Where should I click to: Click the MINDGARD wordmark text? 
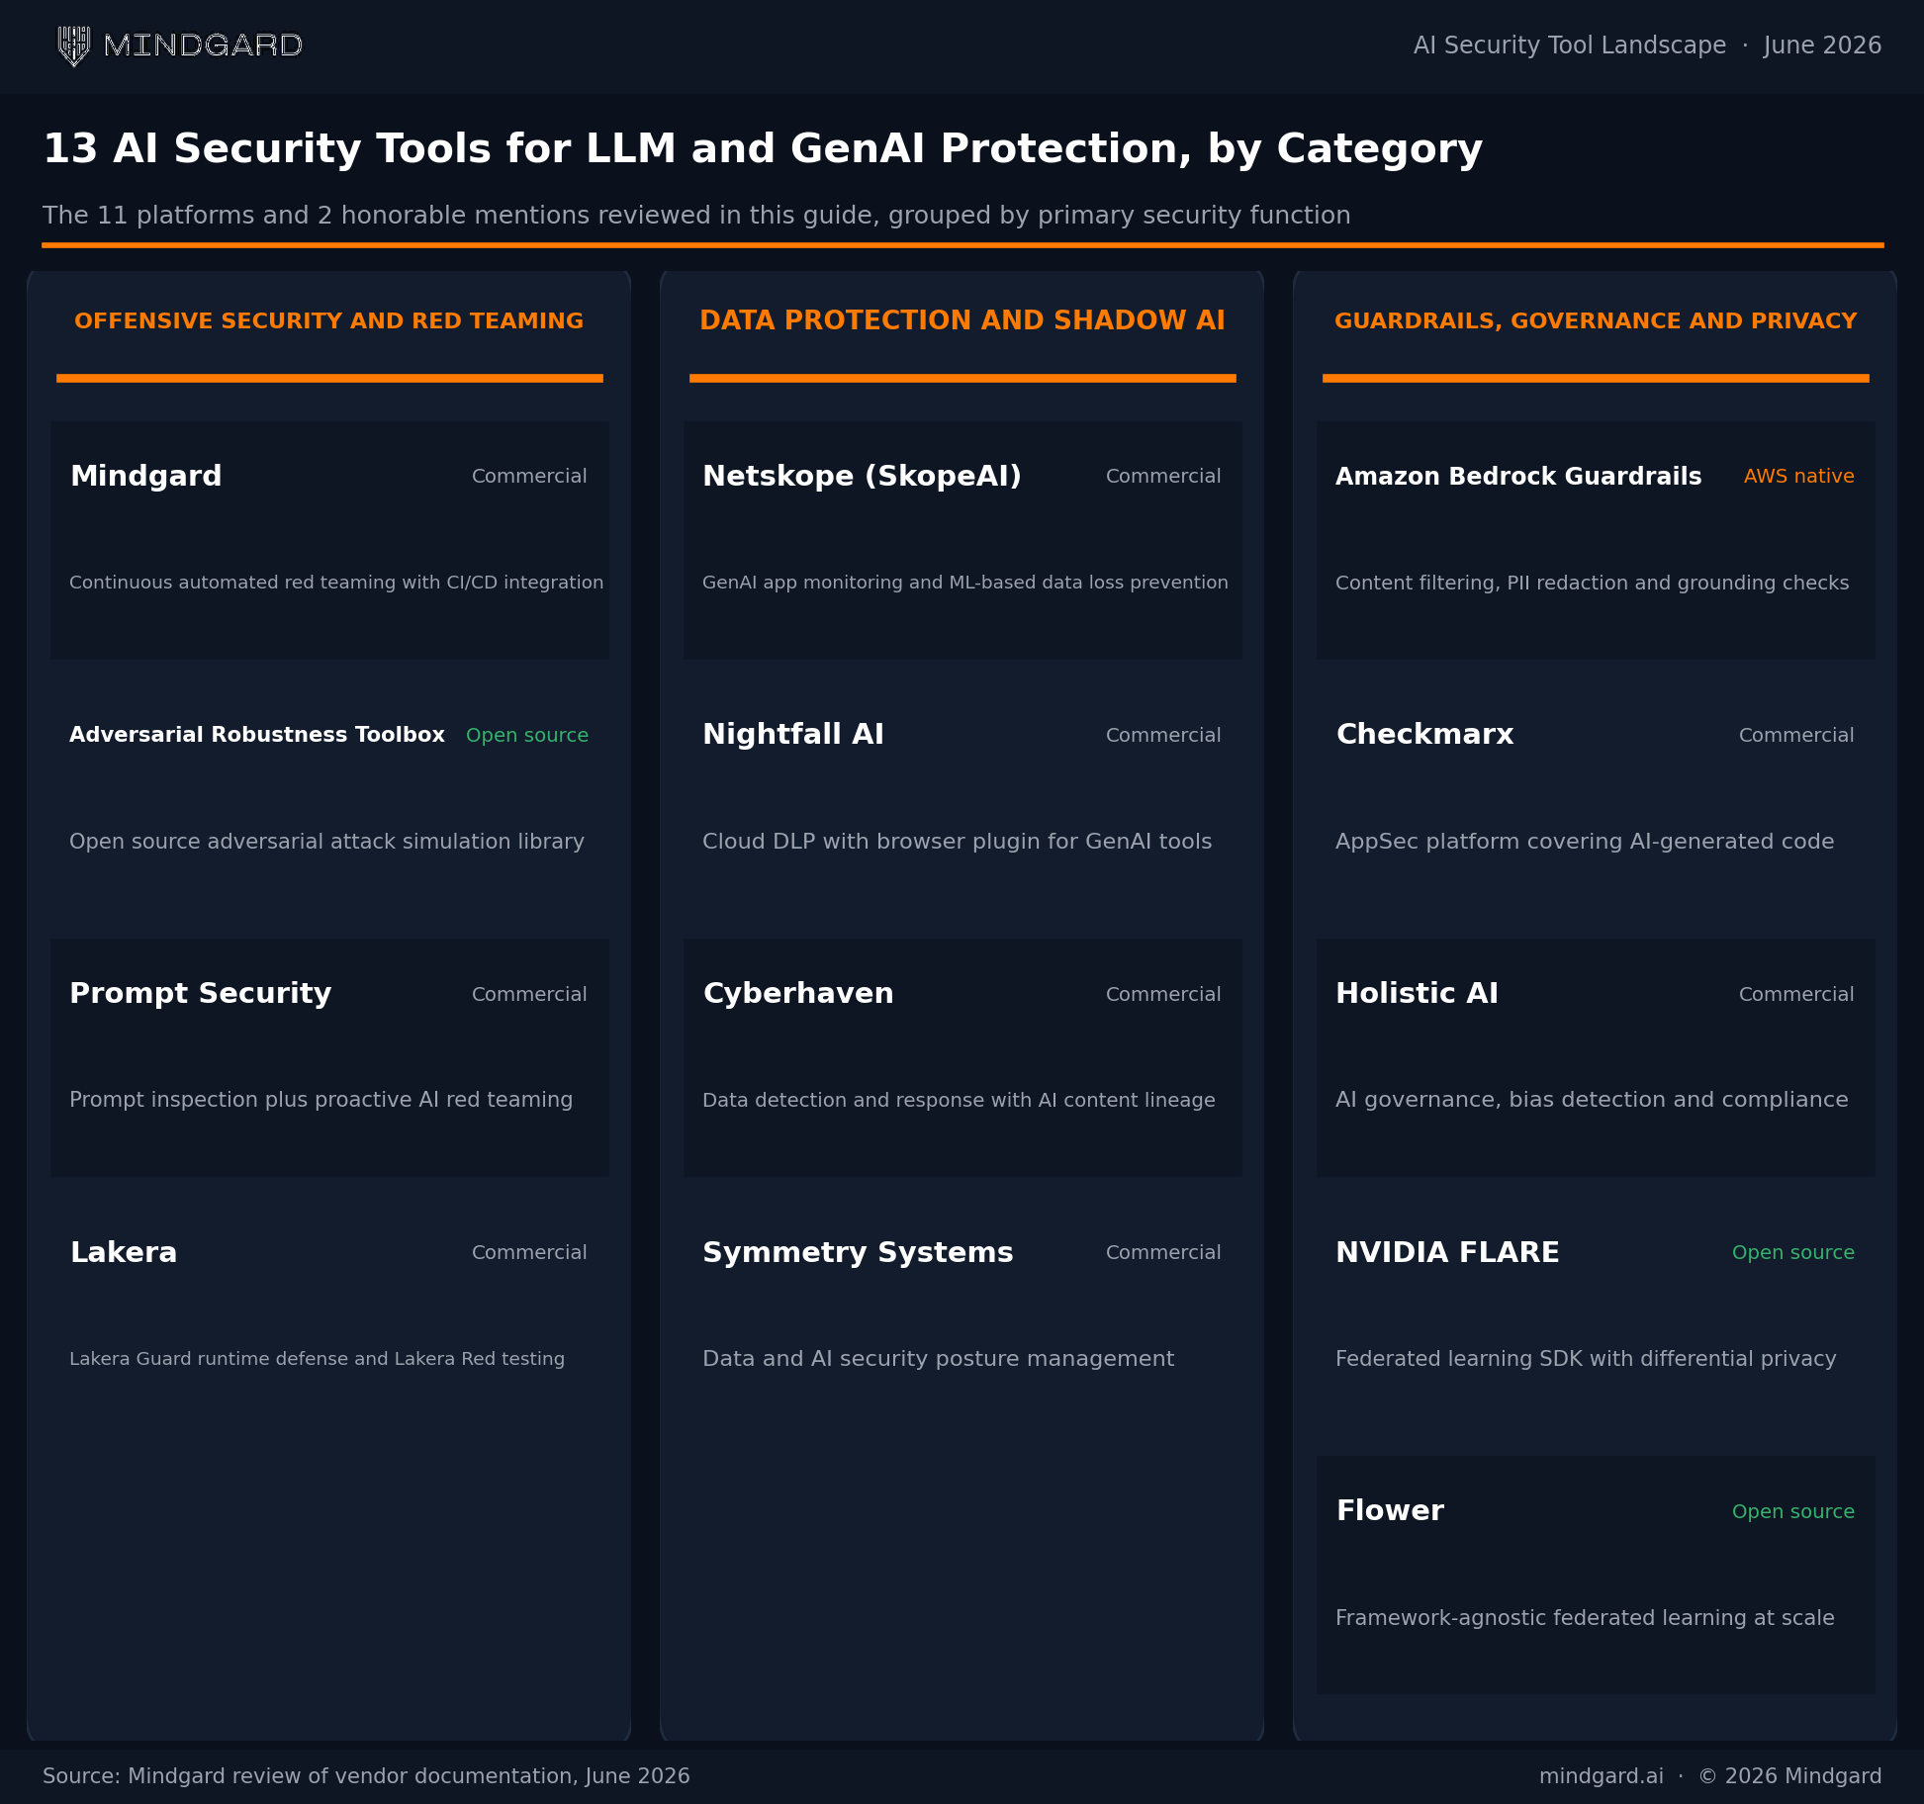[203, 45]
